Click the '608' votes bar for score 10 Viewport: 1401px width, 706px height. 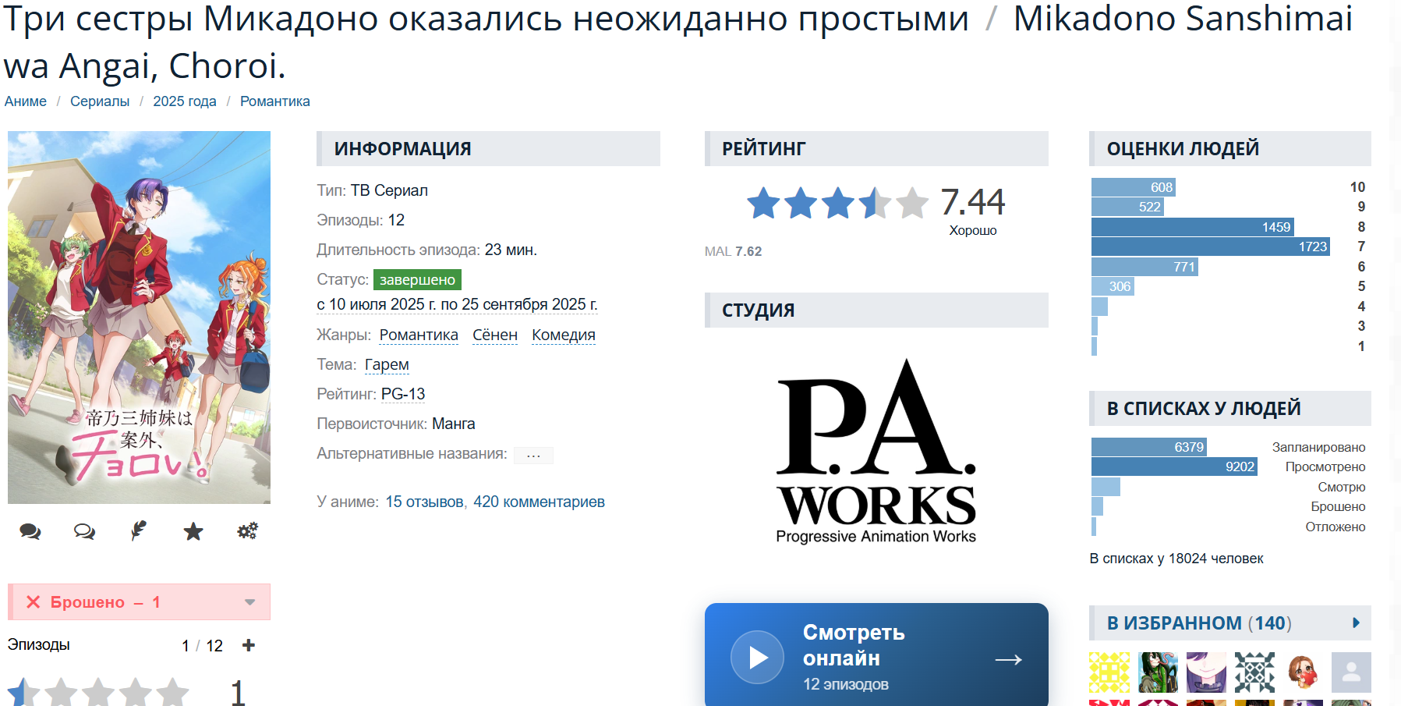click(x=1134, y=187)
